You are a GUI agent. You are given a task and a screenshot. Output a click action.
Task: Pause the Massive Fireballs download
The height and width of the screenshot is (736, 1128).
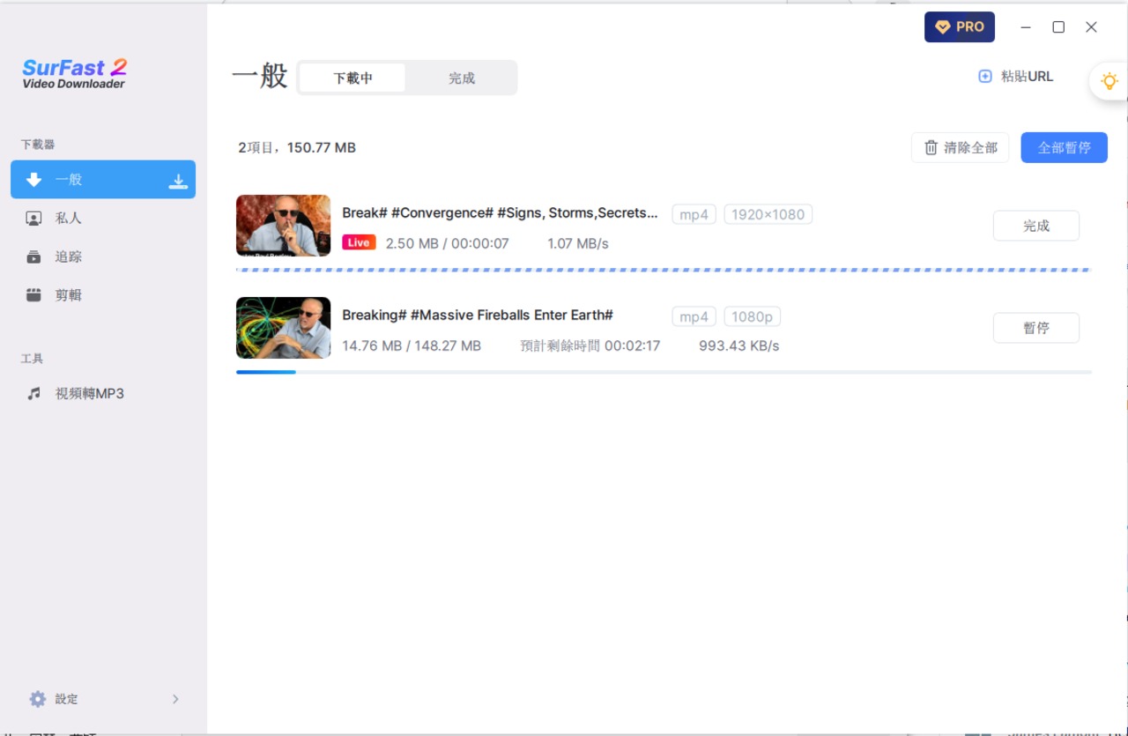(x=1035, y=328)
